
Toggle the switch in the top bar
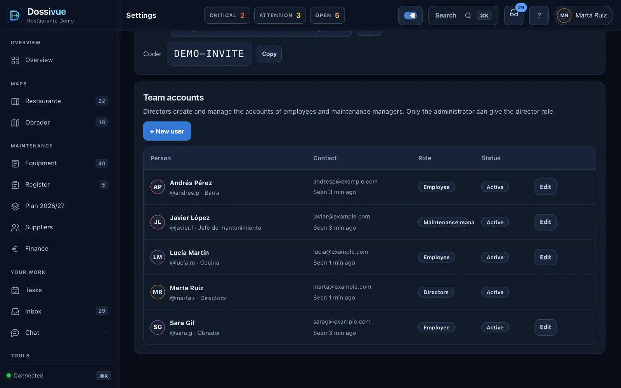pyautogui.click(x=410, y=16)
